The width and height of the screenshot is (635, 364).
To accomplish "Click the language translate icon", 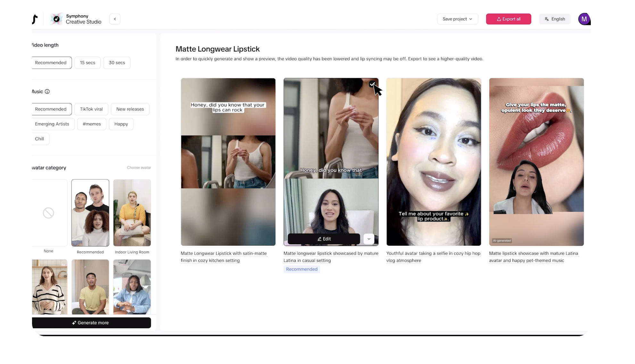I will (x=547, y=19).
